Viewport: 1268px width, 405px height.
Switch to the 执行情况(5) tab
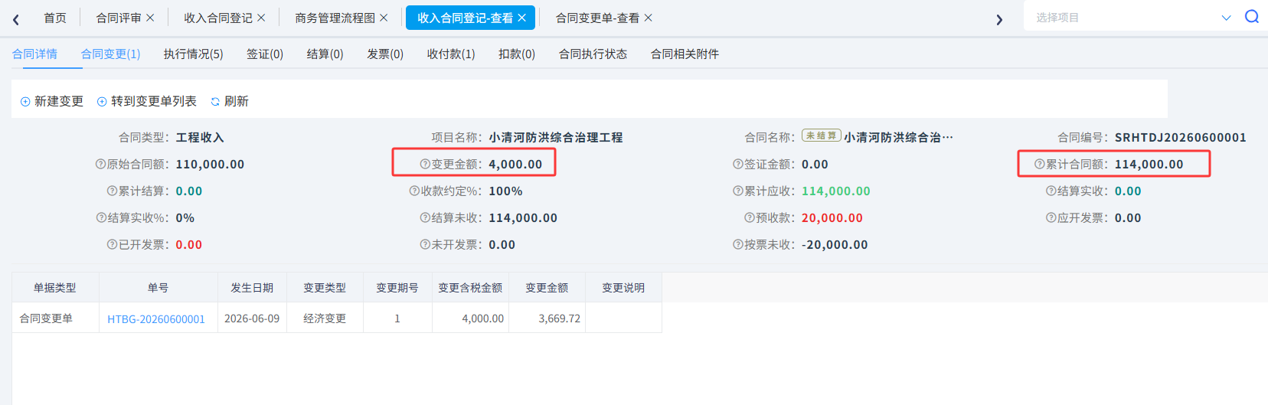(x=193, y=54)
